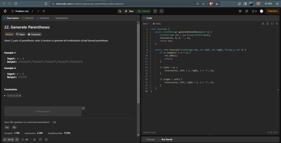Click the share external-link icon
Image resolution: width=281 pixels, height=143 pixels.
pos(40,139)
